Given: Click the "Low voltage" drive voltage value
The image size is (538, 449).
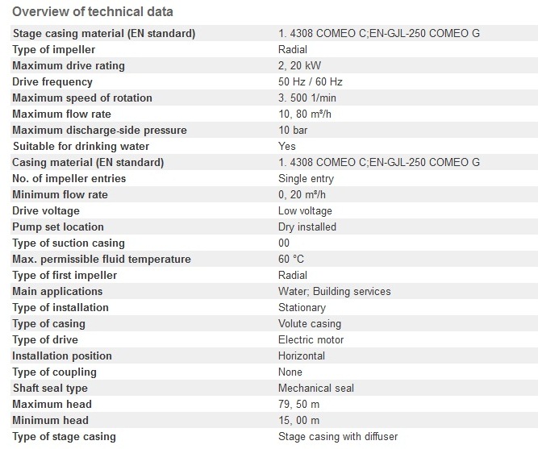Looking at the screenshot, I should 305,210.
